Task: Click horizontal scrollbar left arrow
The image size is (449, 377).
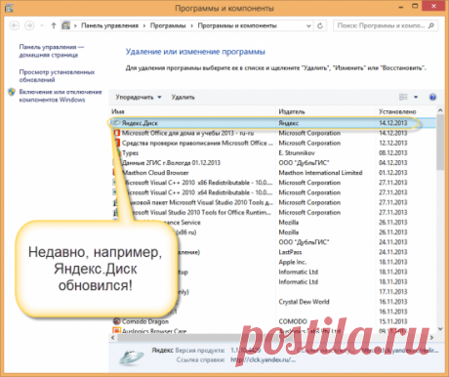Action: [x=113, y=337]
